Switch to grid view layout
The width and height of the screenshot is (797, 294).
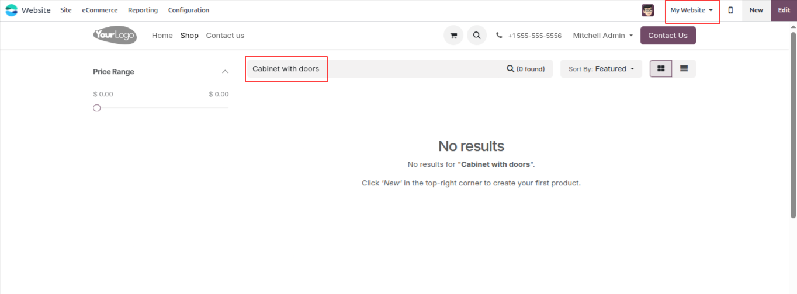(x=661, y=69)
